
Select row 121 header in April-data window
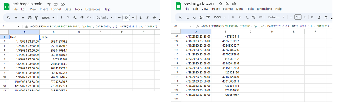click(x=176, y=94)
